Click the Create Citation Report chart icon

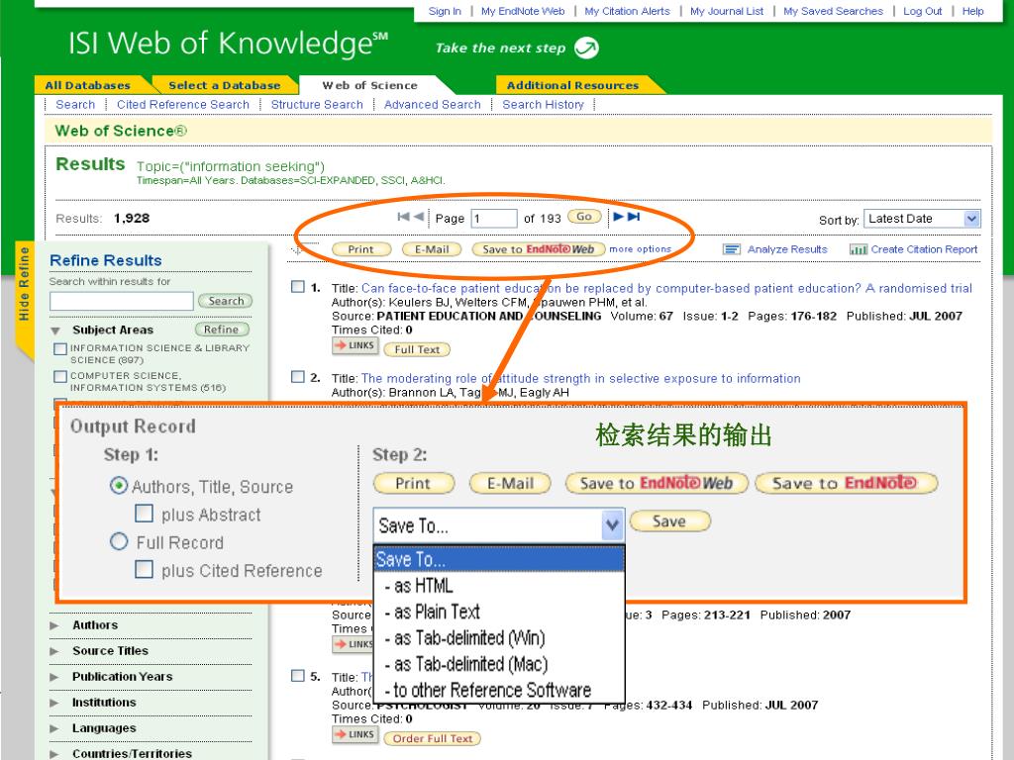(x=859, y=249)
